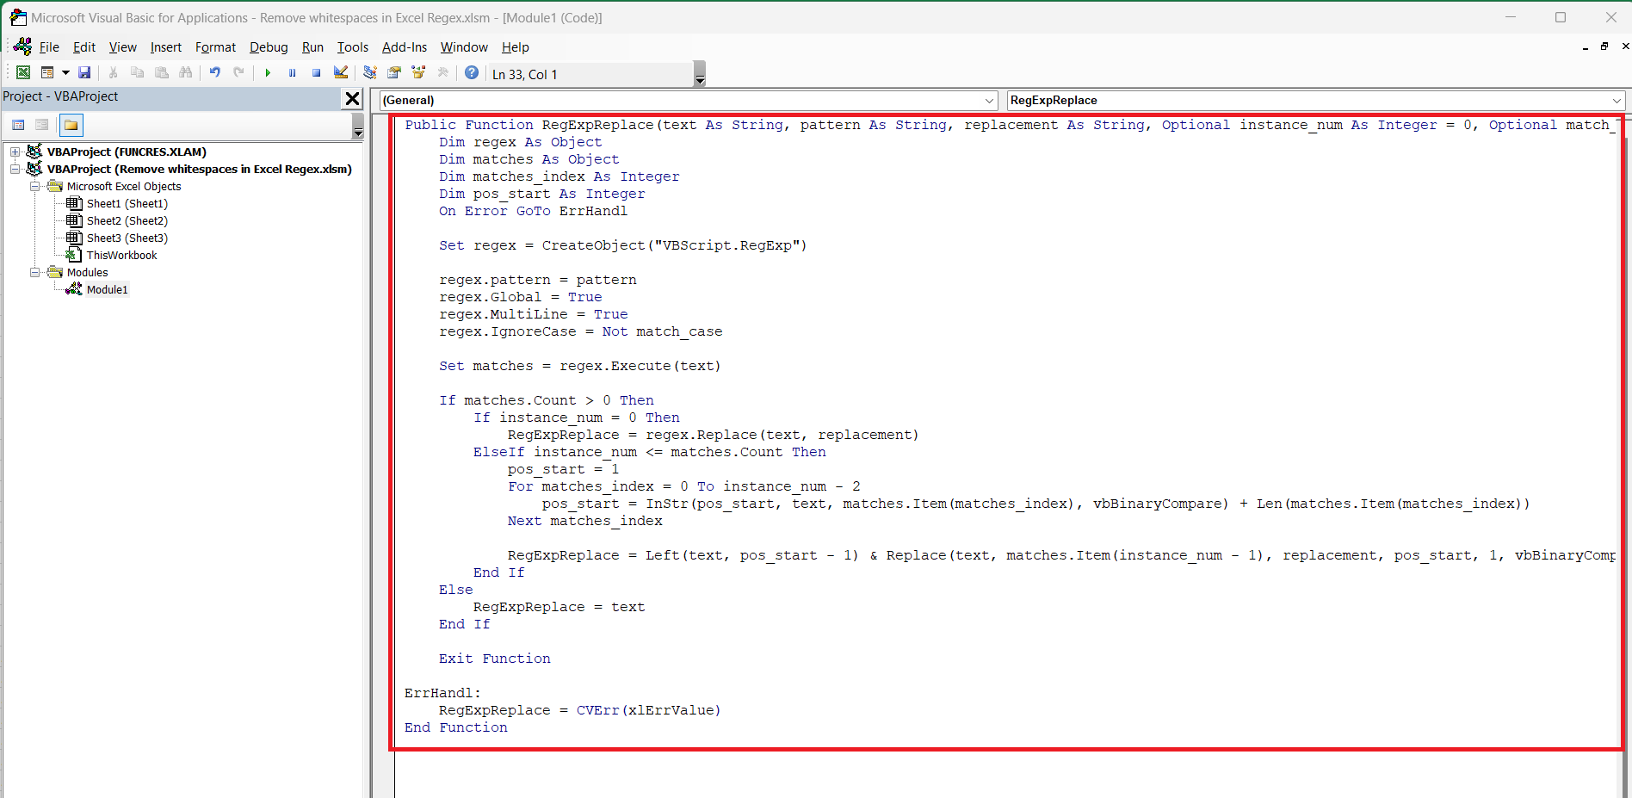Click the View Object icon in Project pane
This screenshot has width=1632, height=798.
pyautogui.click(x=41, y=126)
